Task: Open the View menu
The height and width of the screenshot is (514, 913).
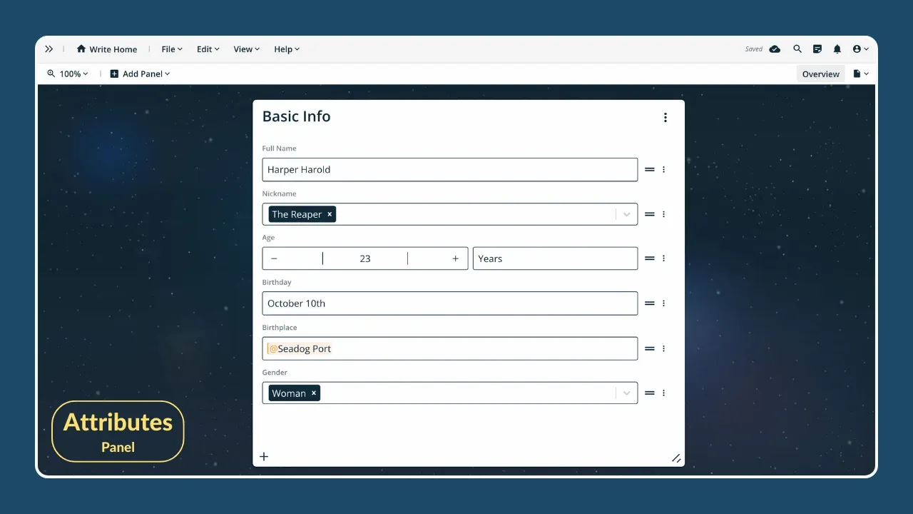Action: click(246, 49)
